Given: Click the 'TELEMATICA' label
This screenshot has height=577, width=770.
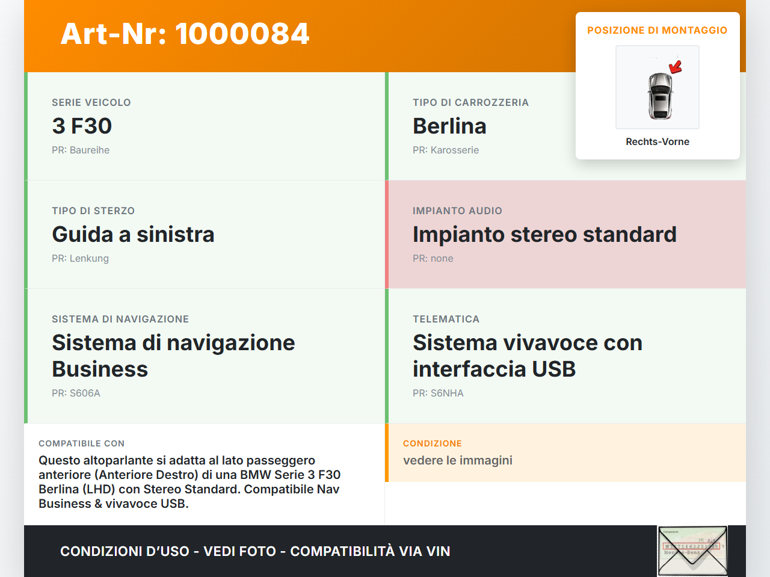Looking at the screenshot, I should tap(446, 319).
